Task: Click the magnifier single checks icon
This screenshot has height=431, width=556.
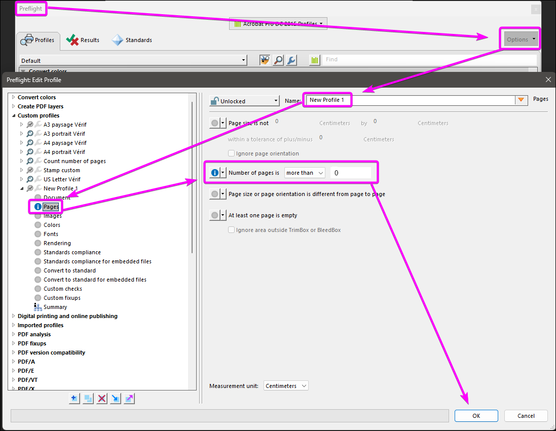Action: click(278, 60)
